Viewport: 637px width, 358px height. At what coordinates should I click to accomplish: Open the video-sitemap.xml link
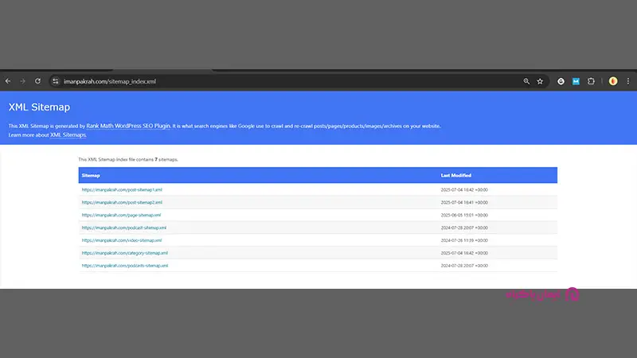pos(121,240)
